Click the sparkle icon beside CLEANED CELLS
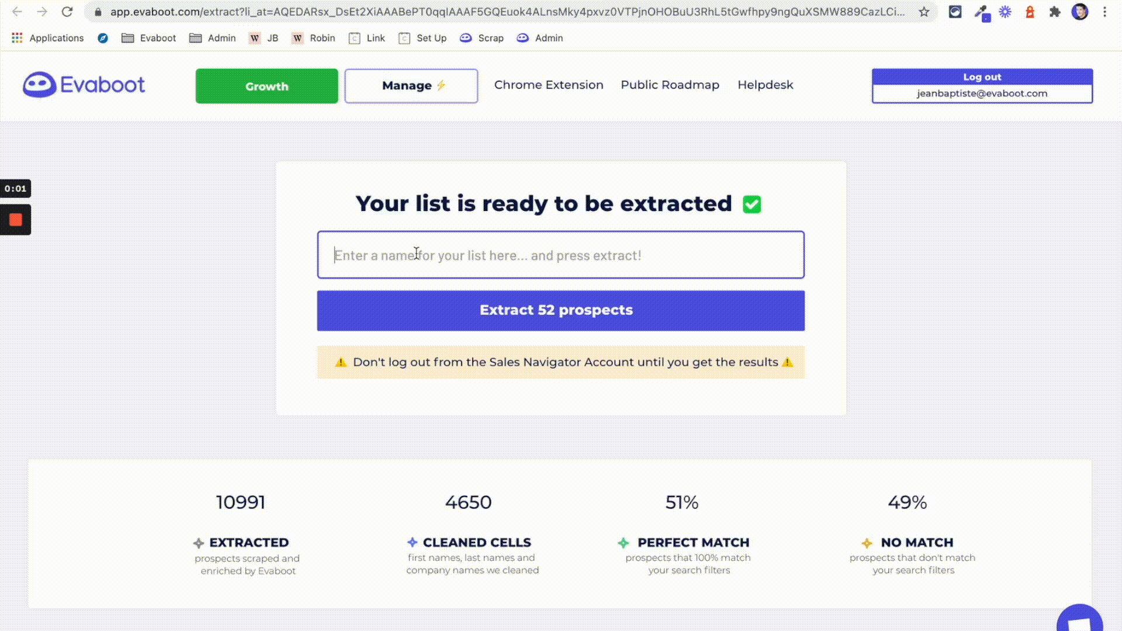 pyautogui.click(x=413, y=542)
